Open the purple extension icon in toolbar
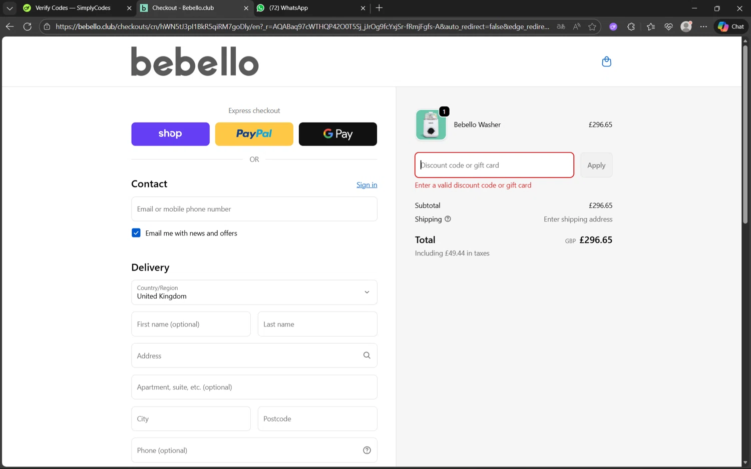Viewport: 751px width, 469px height. [613, 26]
